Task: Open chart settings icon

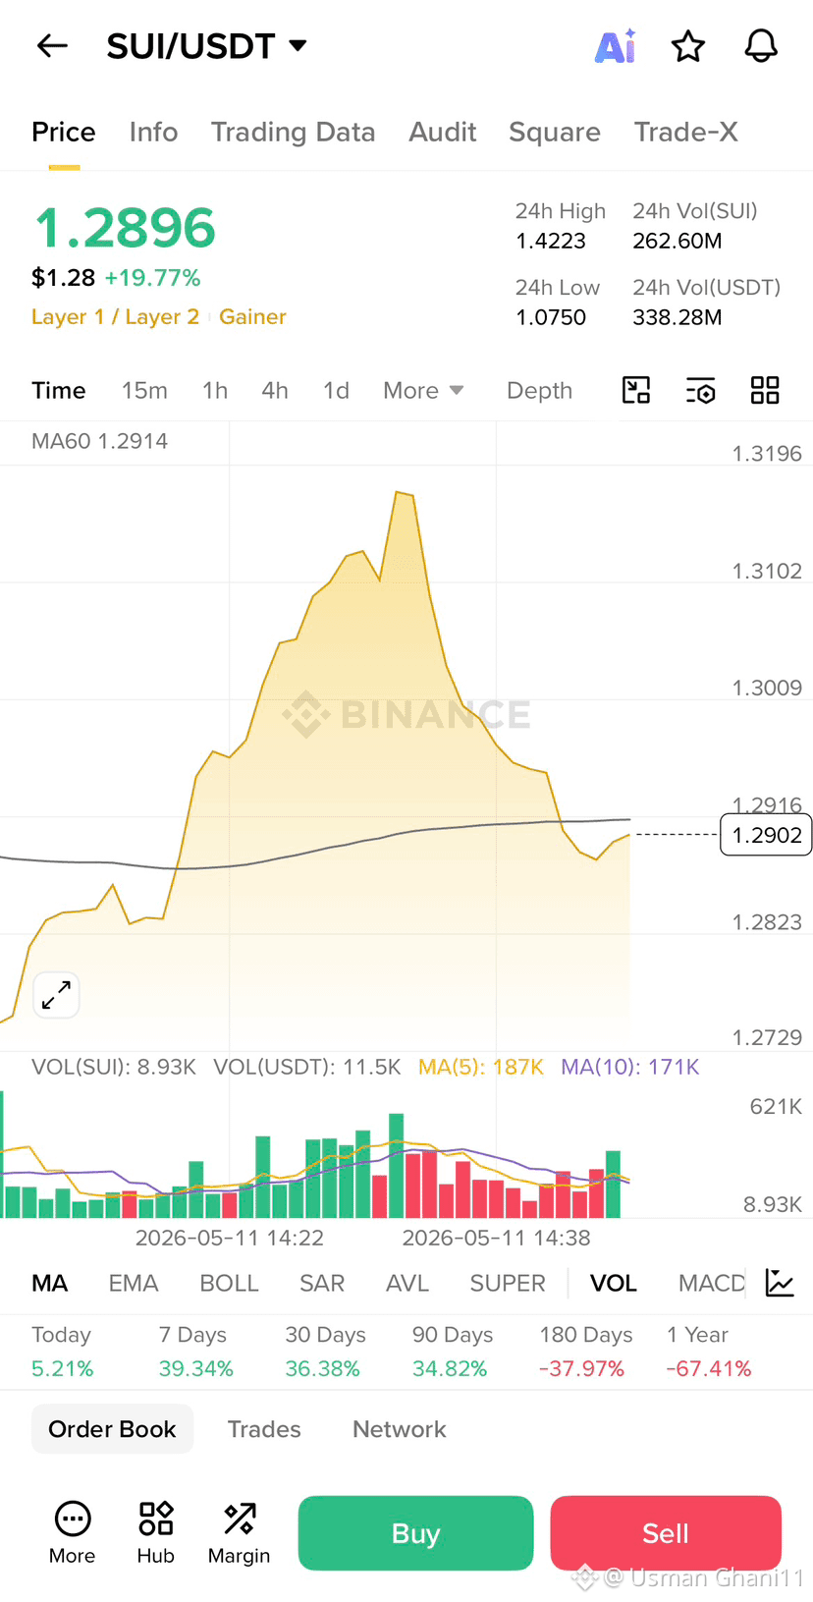Action: 700,390
